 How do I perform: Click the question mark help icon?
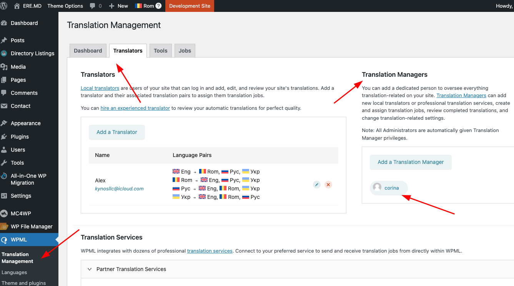[x=158, y=6]
